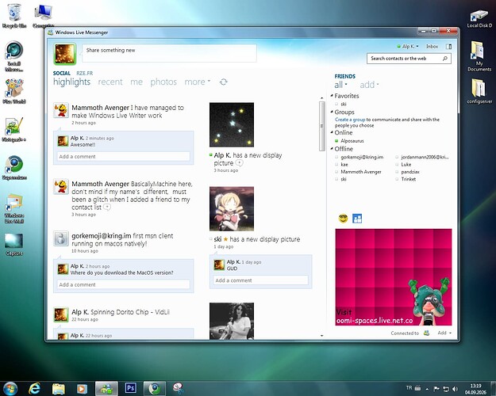Click the feed scroll down arrow
The width and height of the screenshot is (496, 396).
(x=321, y=336)
